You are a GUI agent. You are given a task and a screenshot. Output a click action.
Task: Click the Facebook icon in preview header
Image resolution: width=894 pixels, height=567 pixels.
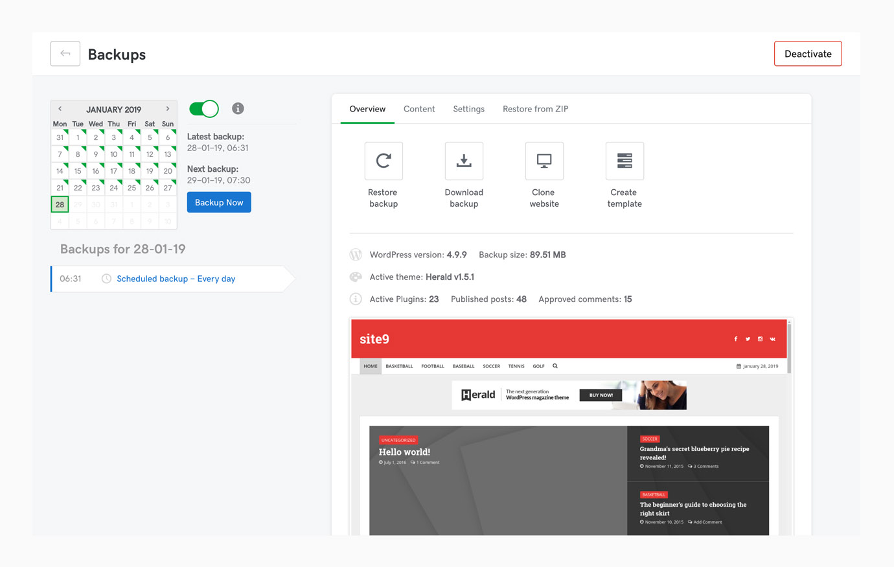(x=735, y=339)
